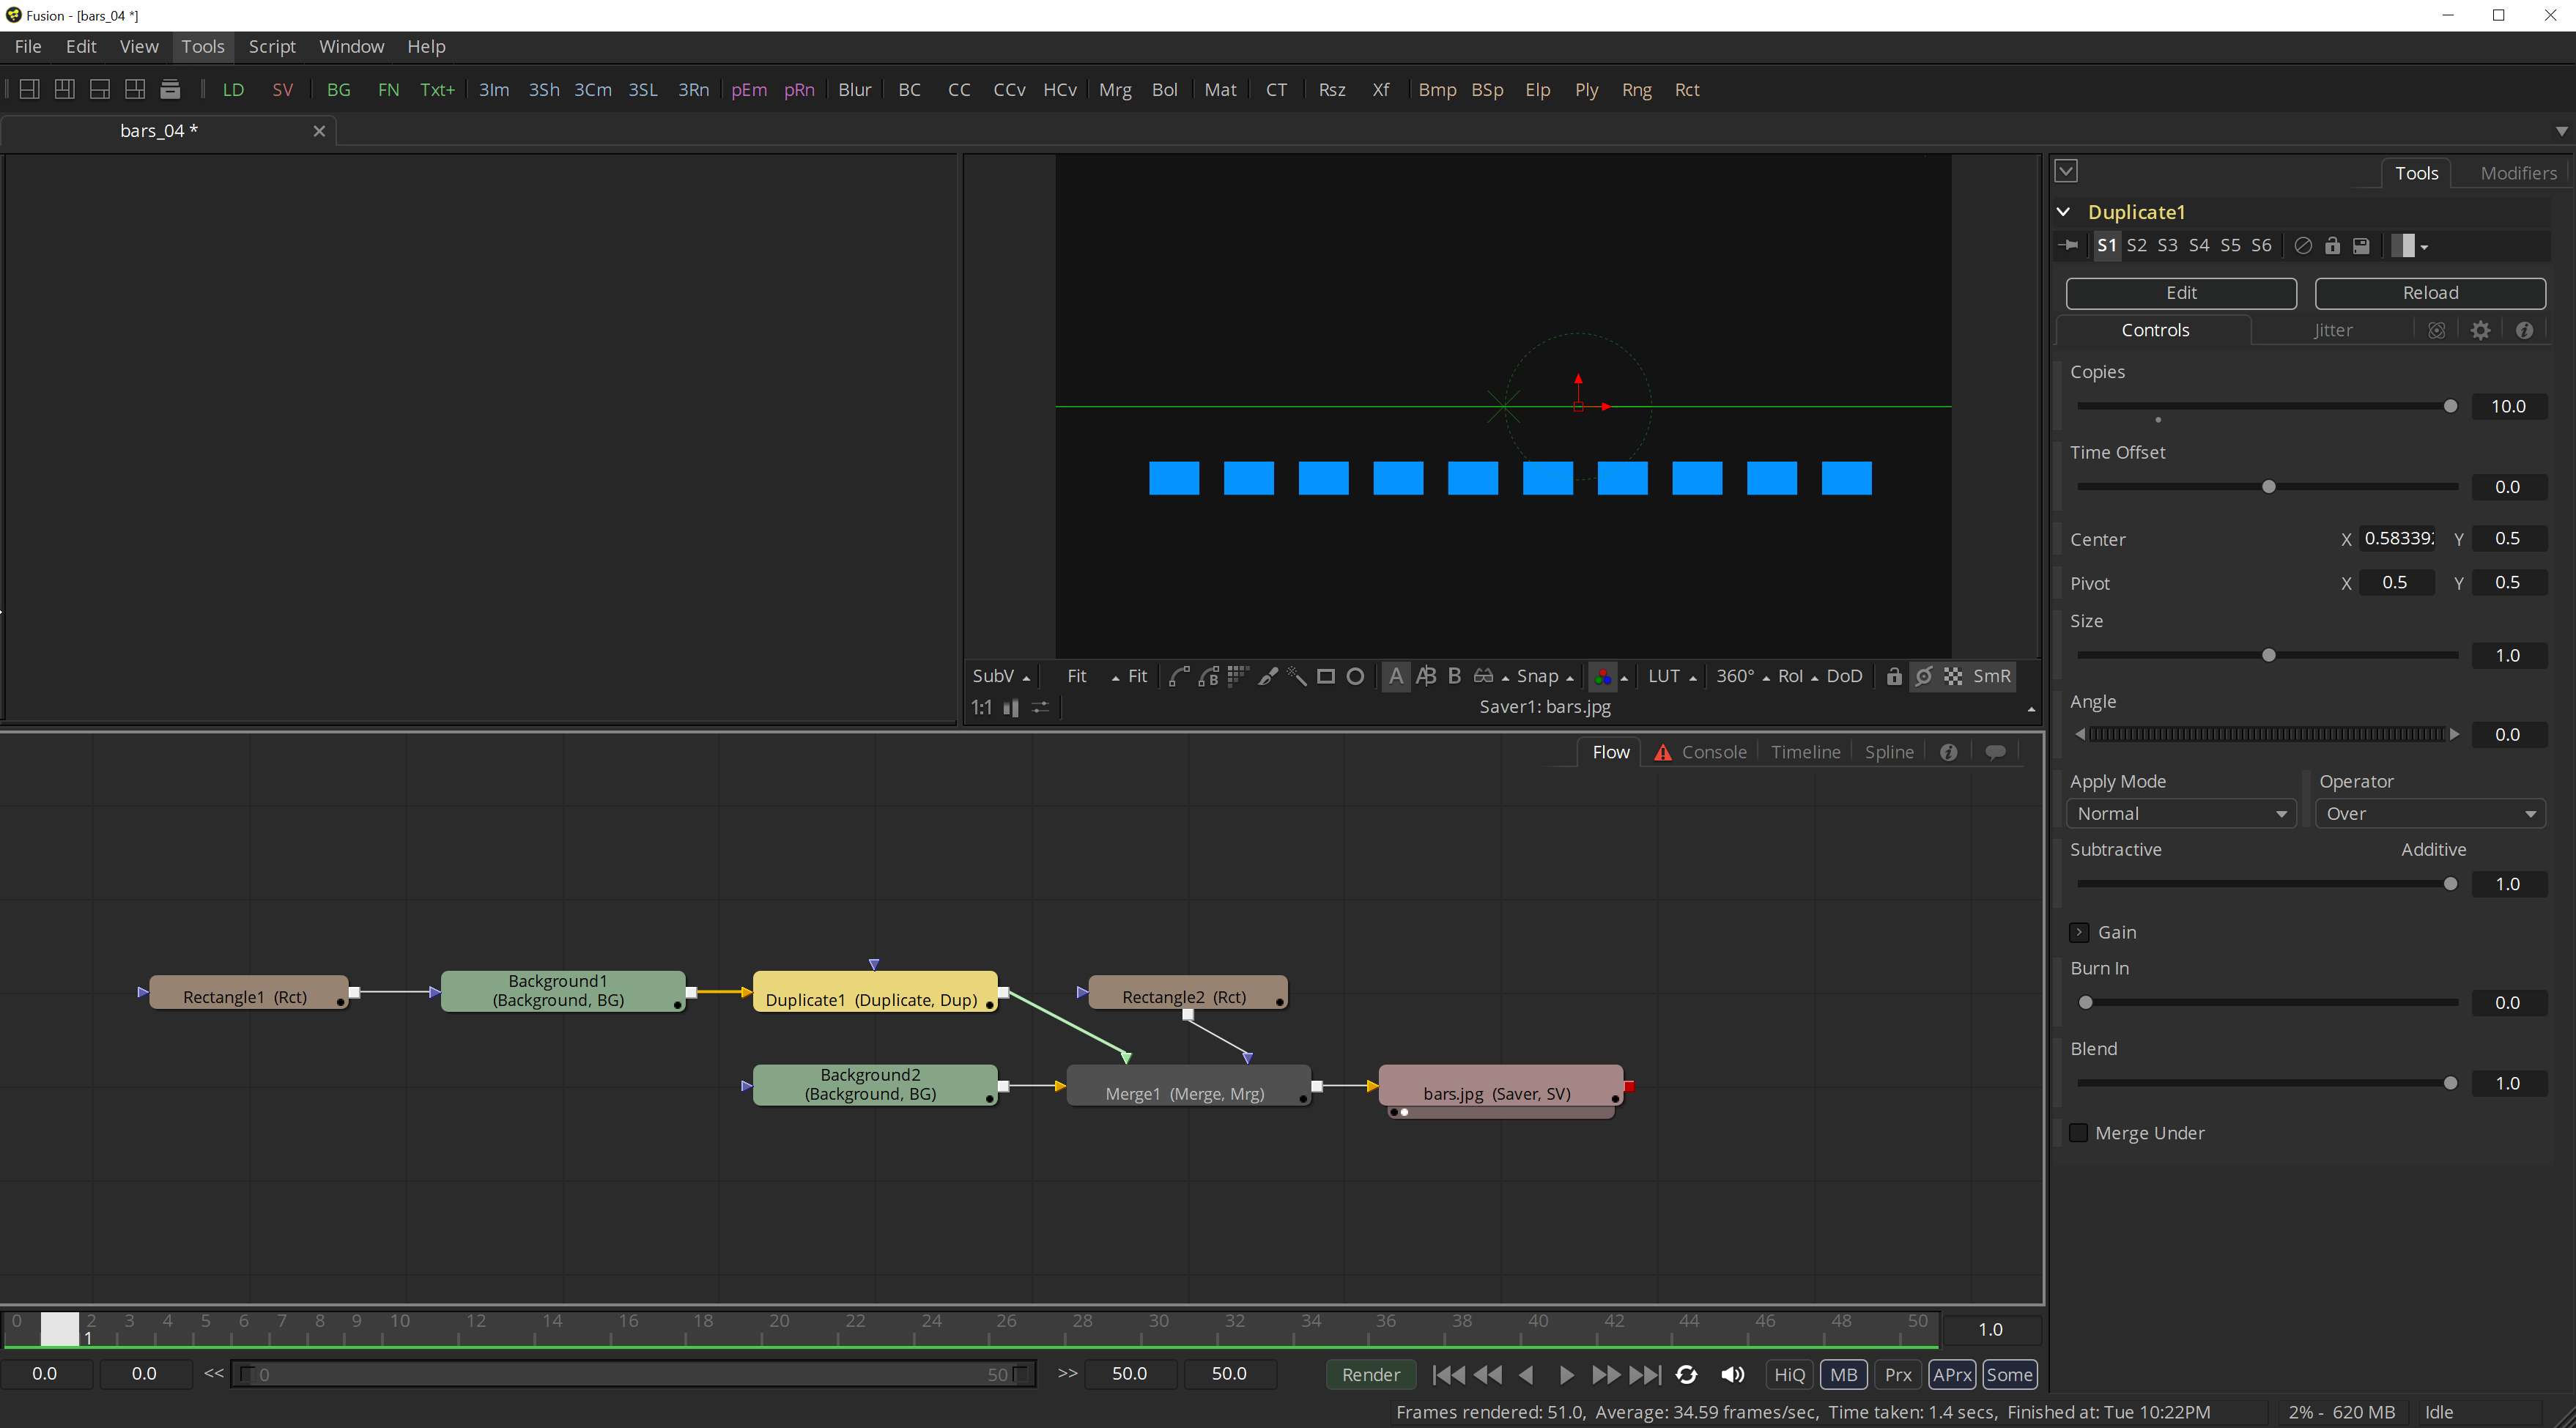Open the tool color swatch dropdown
Image resolution: width=2576 pixels, height=1428 pixels.
coord(2409,245)
